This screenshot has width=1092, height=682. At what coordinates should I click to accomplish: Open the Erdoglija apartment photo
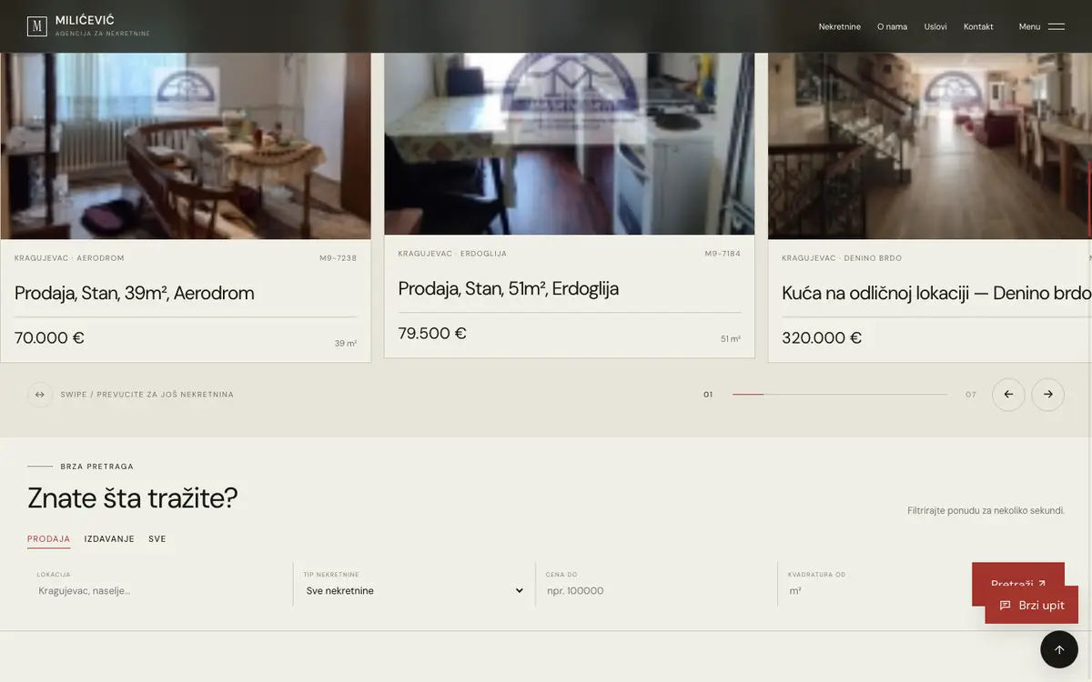tap(570, 144)
